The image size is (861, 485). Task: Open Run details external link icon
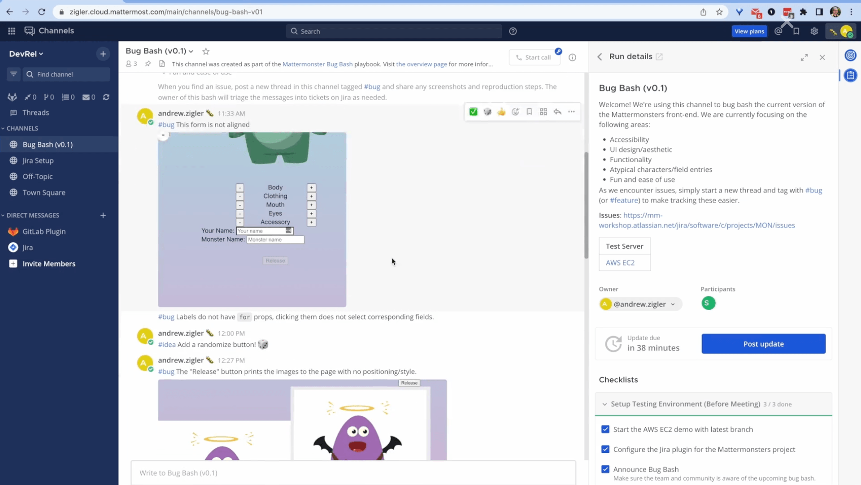659,57
